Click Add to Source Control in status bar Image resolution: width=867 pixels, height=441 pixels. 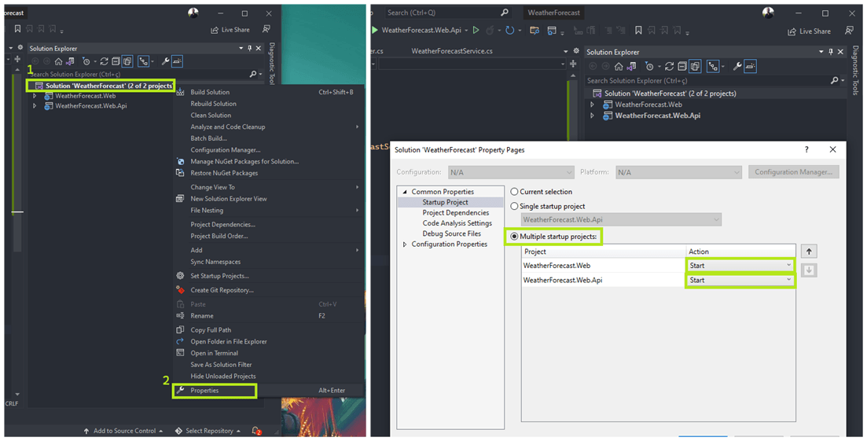pyautogui.click(x=123, y=431)
